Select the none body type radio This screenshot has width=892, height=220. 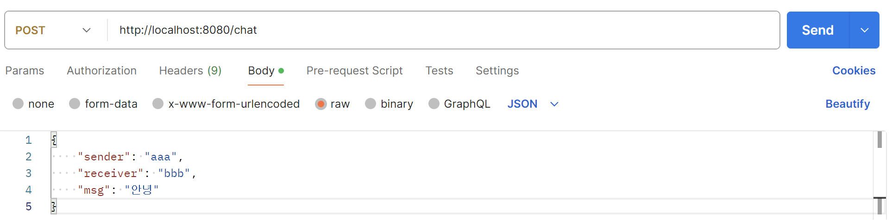[x=18, y=104]
